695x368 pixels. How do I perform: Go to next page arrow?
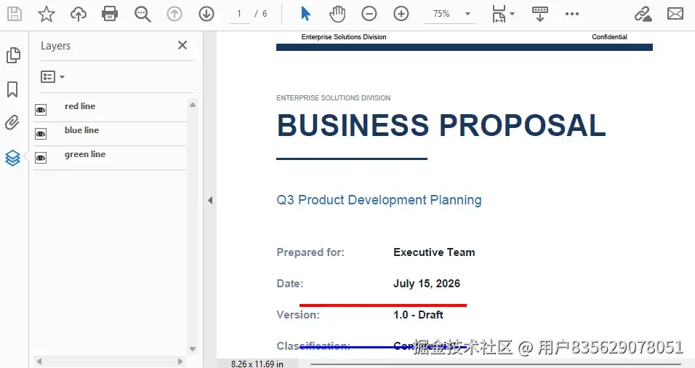tap(206, 15)
